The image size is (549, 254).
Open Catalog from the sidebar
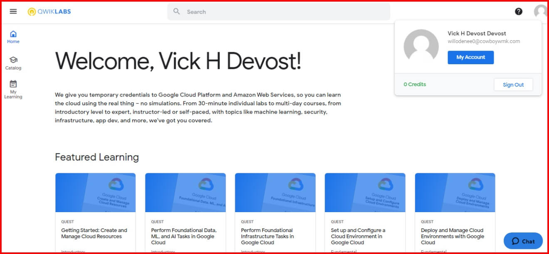pos(13,63)
